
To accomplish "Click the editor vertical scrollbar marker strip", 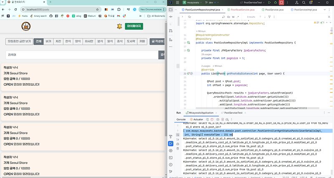I will pos(331,66).
